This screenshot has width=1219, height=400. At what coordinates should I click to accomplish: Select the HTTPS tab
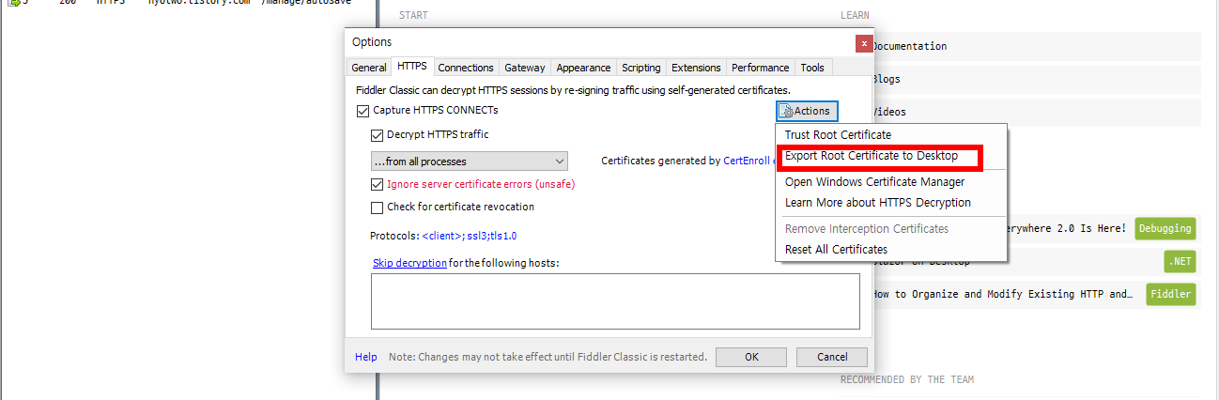(412, 67)
